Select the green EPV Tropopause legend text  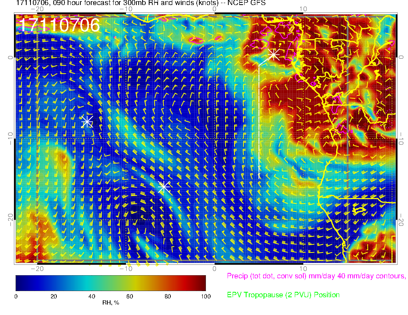point(283,295)
